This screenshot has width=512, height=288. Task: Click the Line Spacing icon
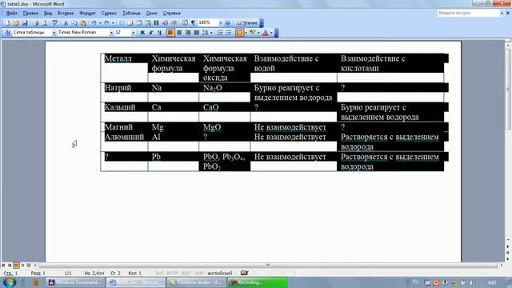206,33
